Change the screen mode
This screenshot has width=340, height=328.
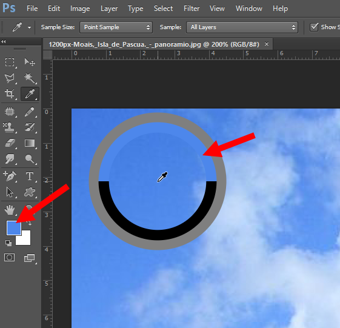coord(30,258)
